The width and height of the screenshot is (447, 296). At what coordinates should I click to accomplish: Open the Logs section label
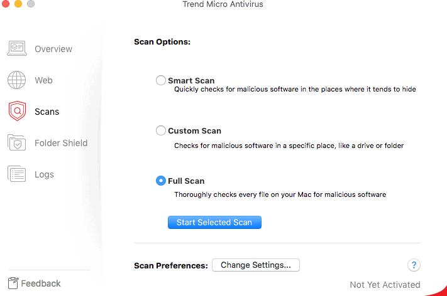pos(44,174)
